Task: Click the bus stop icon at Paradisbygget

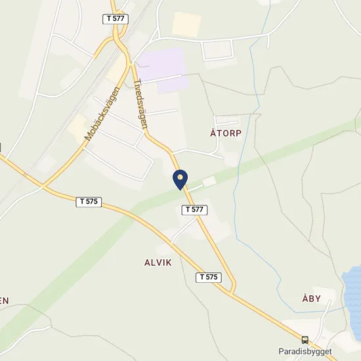Action: pyautogui.click(x=305, y=340)
